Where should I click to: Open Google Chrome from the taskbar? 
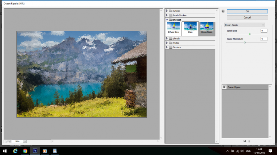click(25, 151)
